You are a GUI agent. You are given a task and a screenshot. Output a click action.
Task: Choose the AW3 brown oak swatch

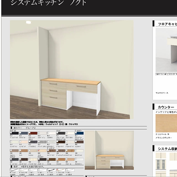[79, 142]
